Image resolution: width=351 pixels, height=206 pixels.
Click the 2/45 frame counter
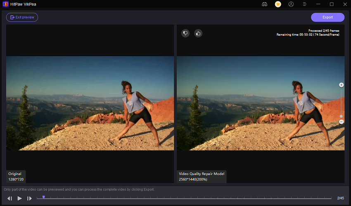pos(341,198)
